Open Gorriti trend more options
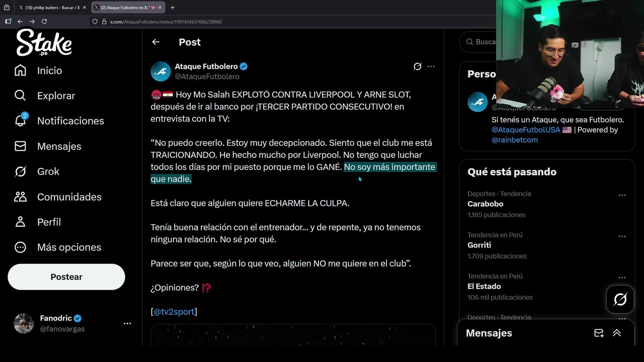The width and height of the screenshot is (644, 362). (x=622, y=236)
